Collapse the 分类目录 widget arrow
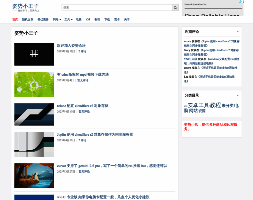 (238, 95)
